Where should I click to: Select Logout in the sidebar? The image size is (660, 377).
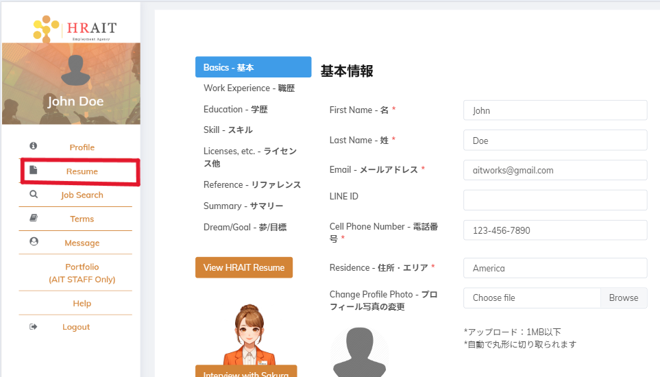76,327
